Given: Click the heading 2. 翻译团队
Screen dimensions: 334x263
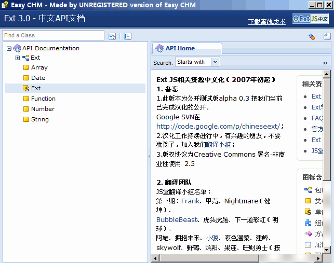Looking at the screenshot, I should click(x=174, y=183).
